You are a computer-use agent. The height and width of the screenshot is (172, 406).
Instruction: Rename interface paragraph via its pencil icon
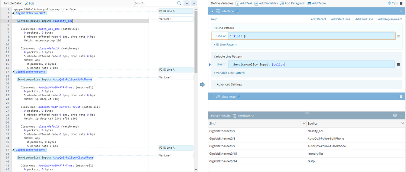point(237,11)
